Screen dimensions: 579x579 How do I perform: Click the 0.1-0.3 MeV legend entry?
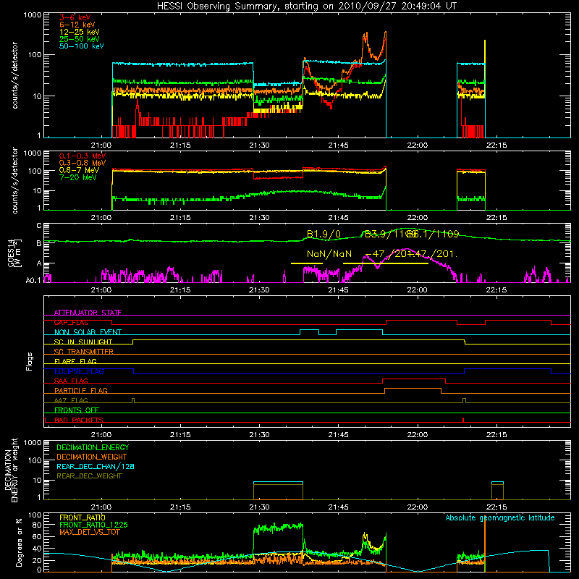click(x=83, y=156)
